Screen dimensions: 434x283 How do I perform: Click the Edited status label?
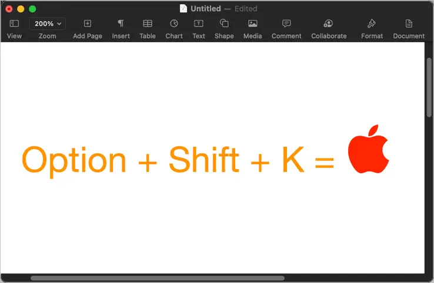[246, 9]
